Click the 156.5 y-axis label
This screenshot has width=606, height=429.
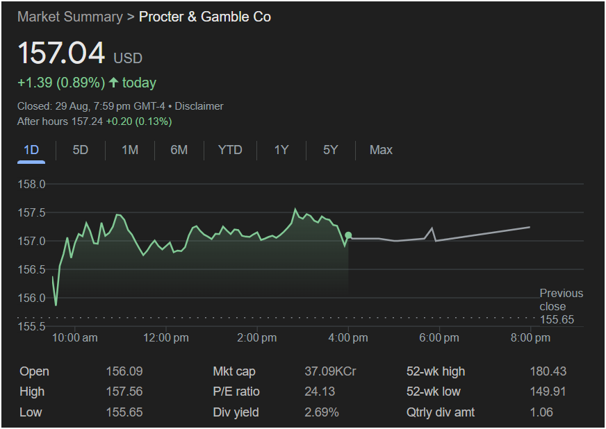tap(31, 269)
